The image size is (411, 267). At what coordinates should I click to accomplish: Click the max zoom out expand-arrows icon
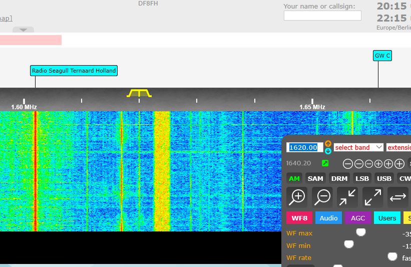coord(372,197)
